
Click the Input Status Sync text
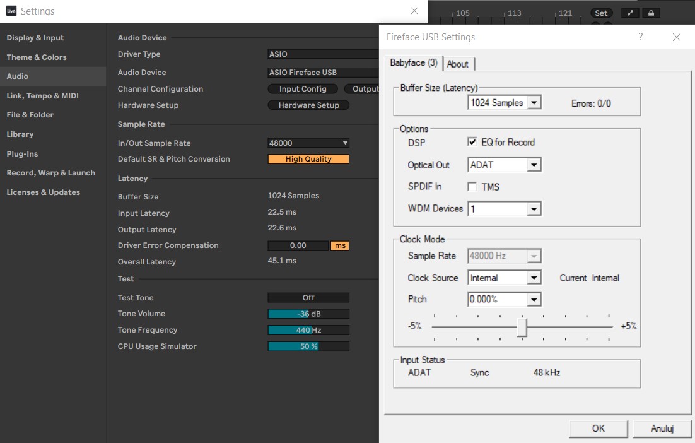479,372
